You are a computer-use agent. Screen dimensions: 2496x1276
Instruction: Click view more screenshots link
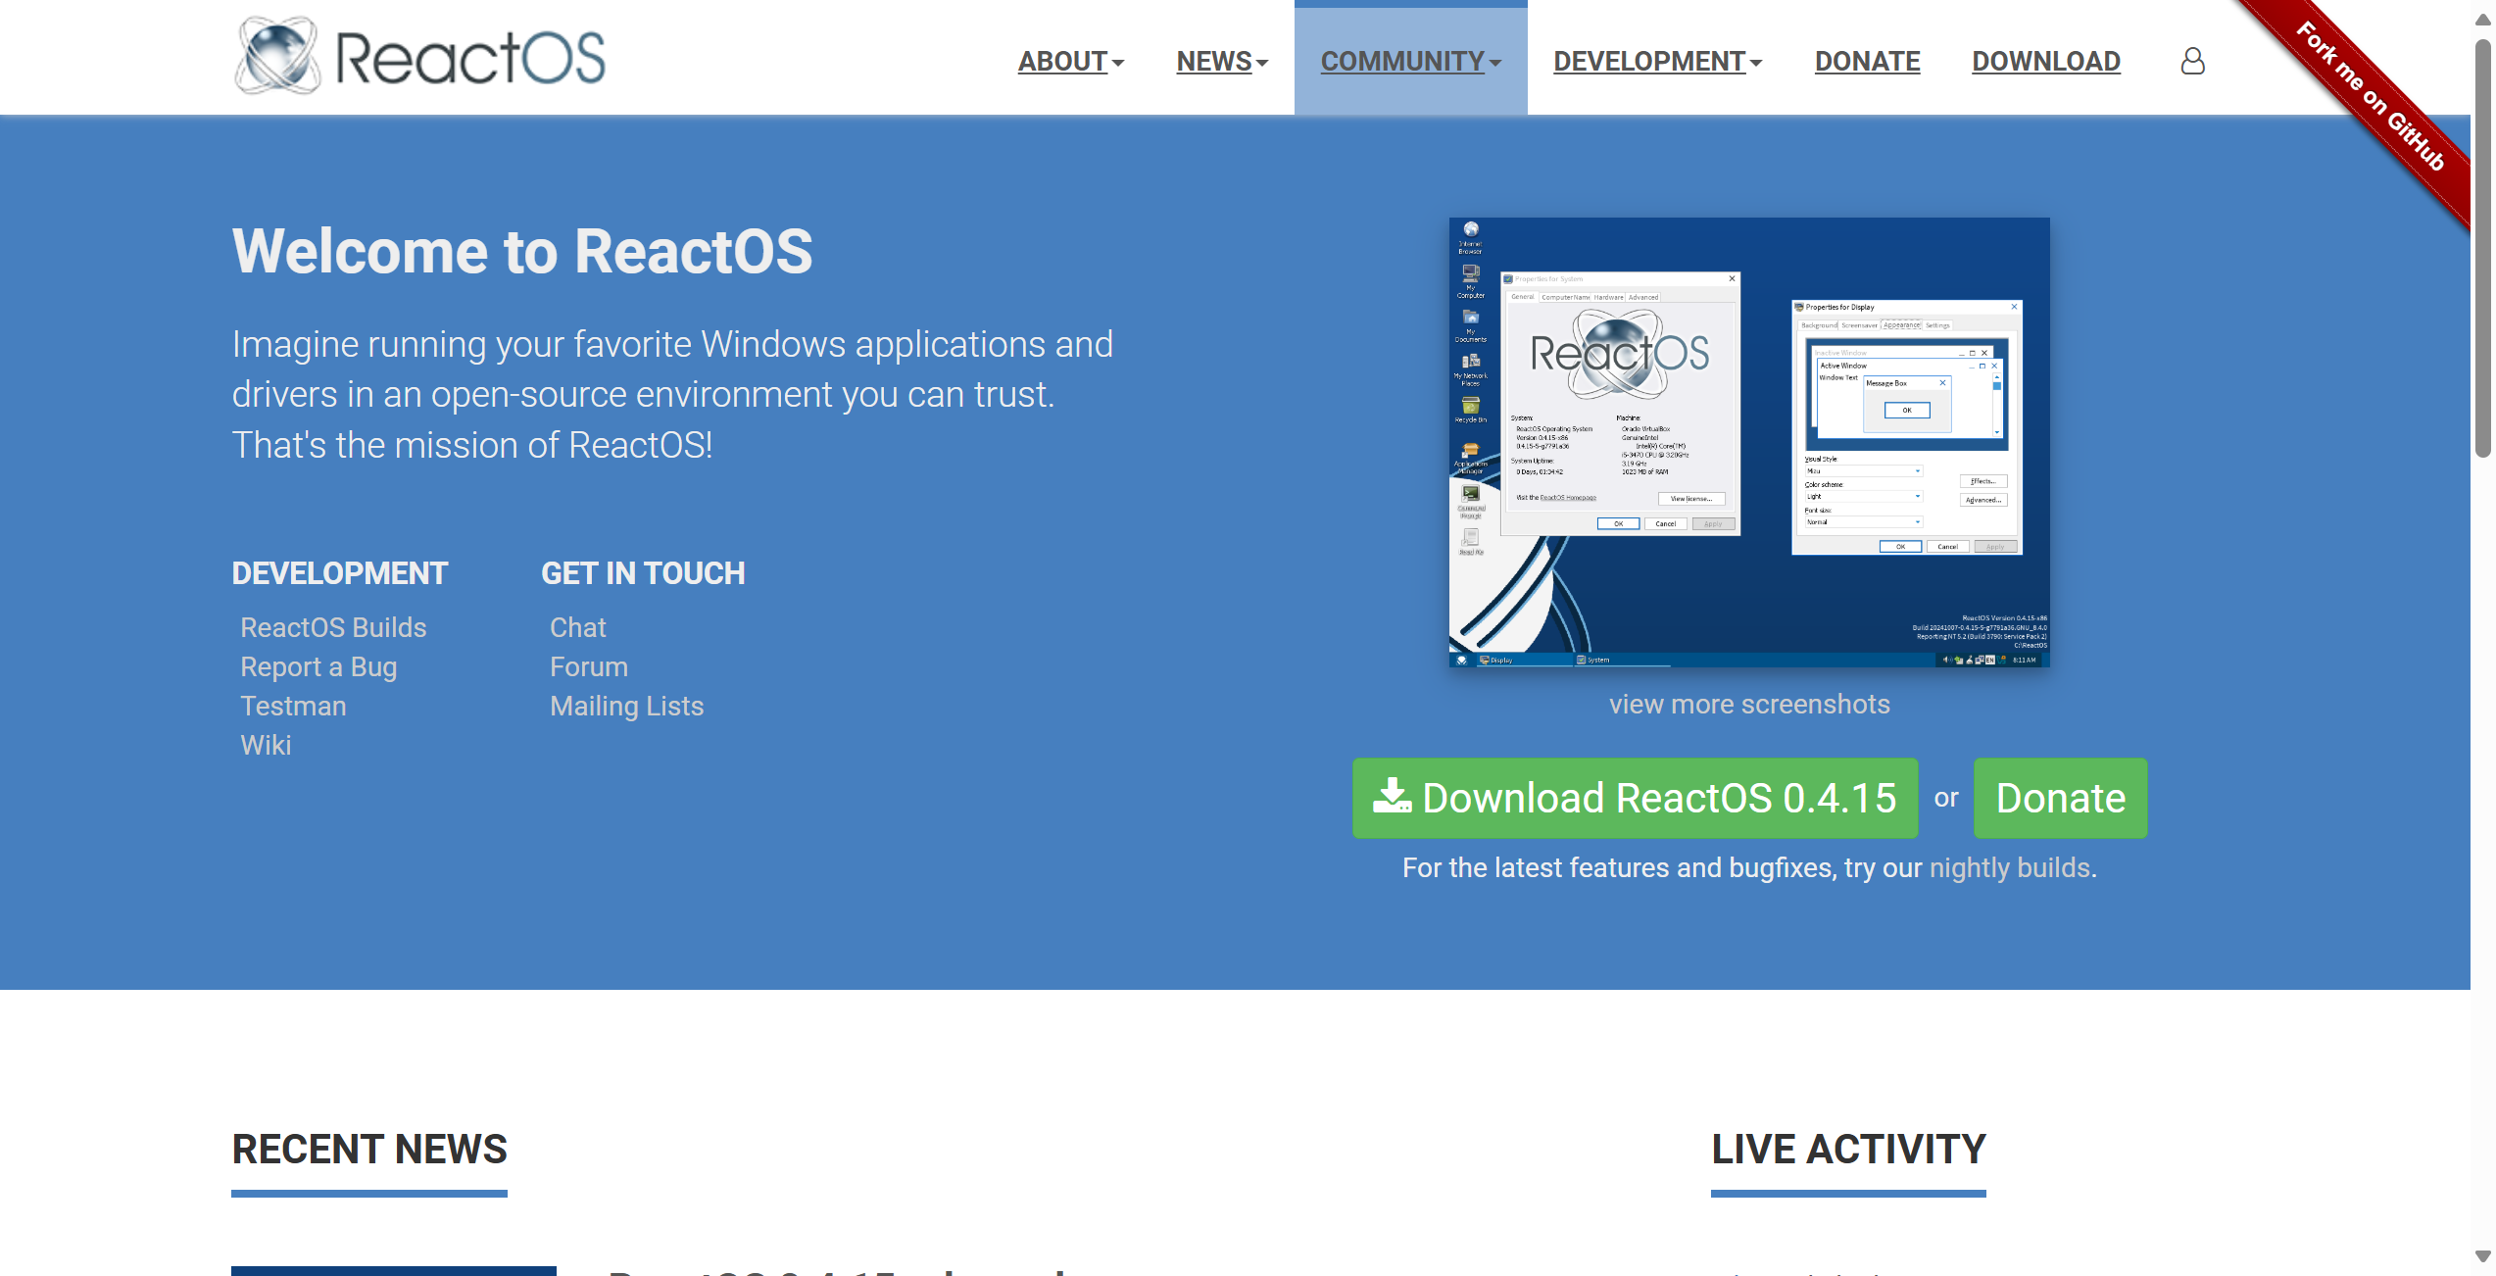coord(1749,704)
